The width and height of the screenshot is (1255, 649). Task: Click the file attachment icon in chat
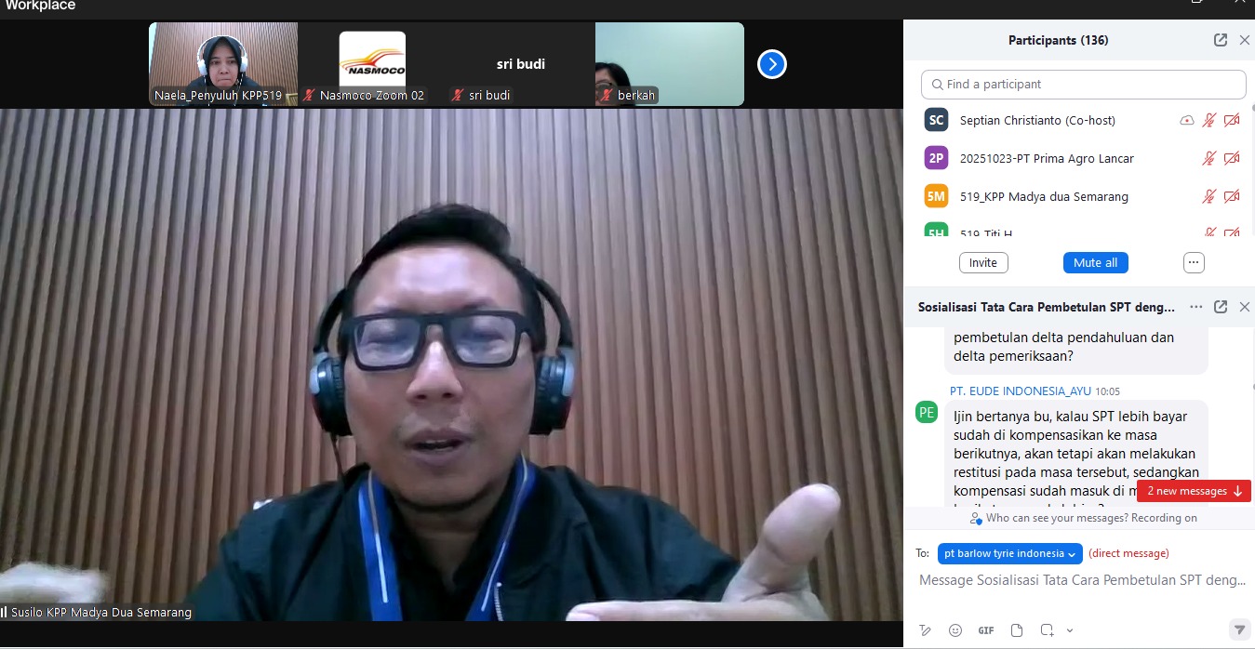pos(1017,629)
